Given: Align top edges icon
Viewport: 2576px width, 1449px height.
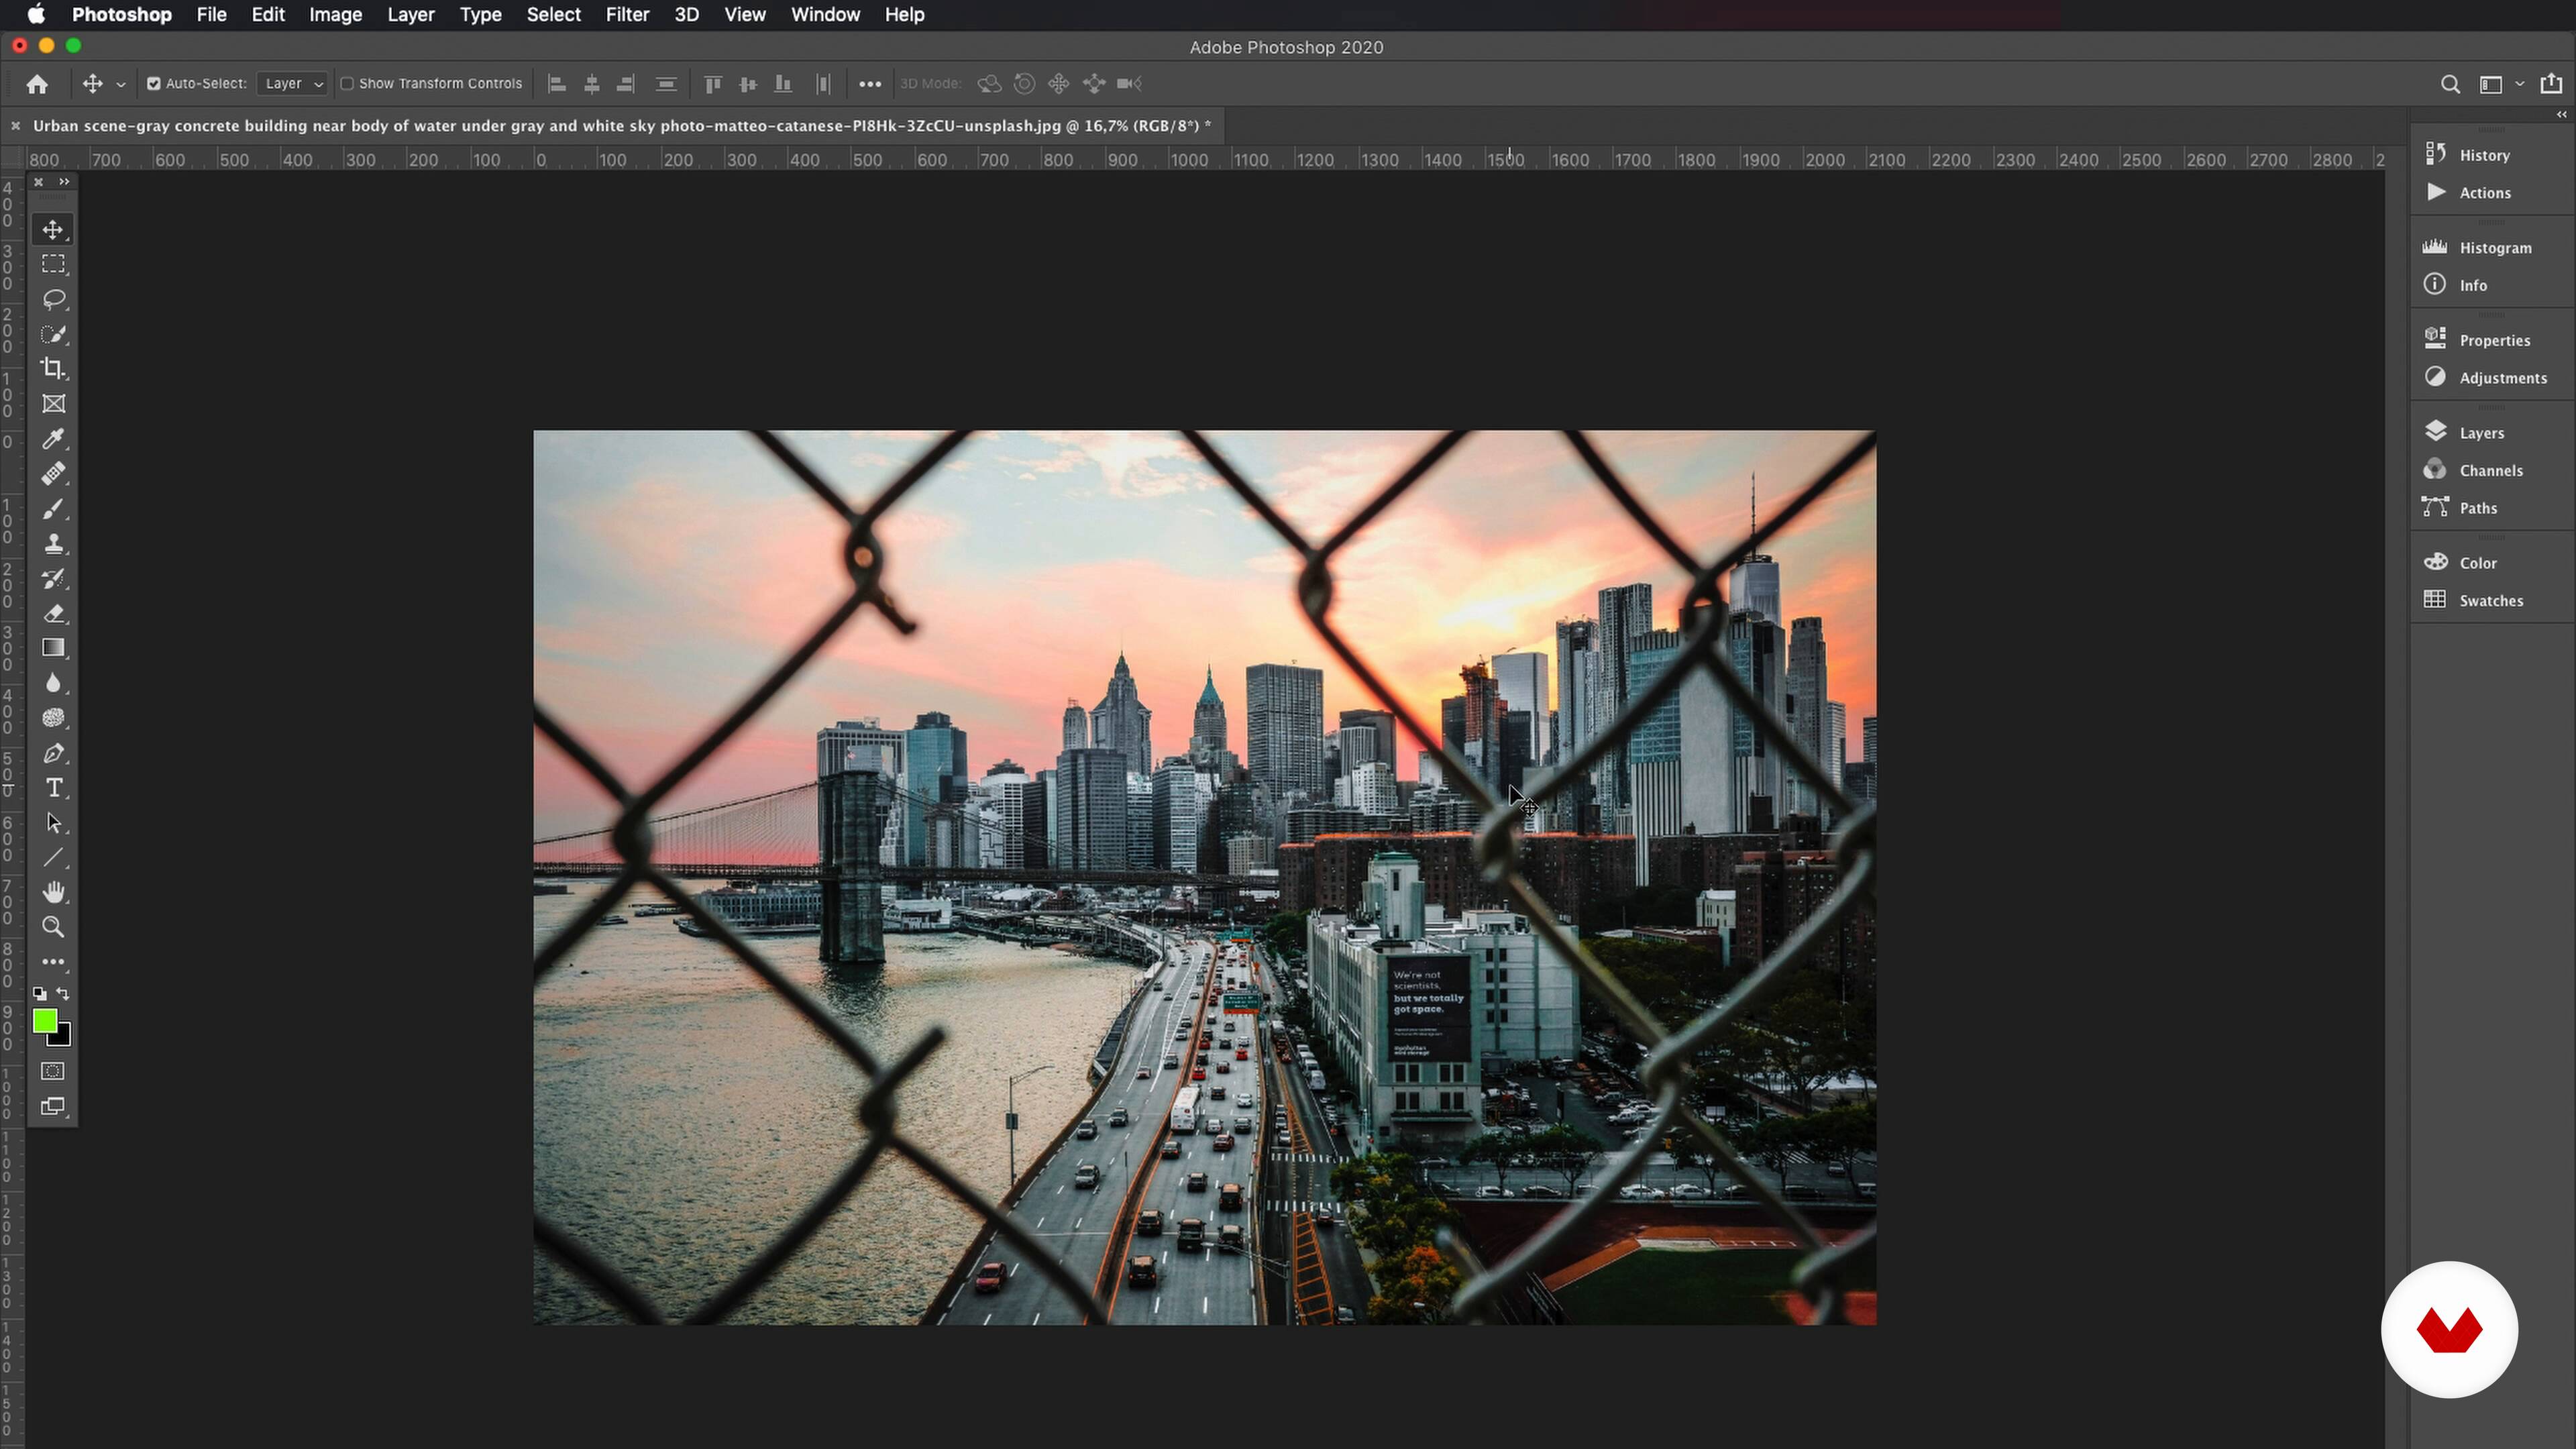Looking at the screenshot, I should coord(713,84).
